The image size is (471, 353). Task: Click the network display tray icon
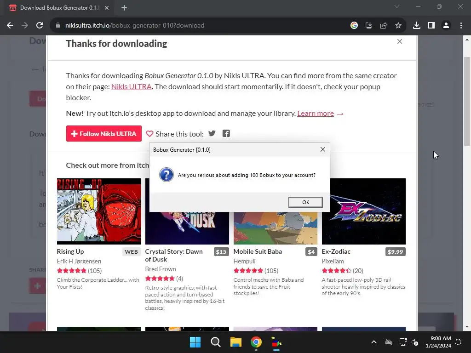pos(403,342)
